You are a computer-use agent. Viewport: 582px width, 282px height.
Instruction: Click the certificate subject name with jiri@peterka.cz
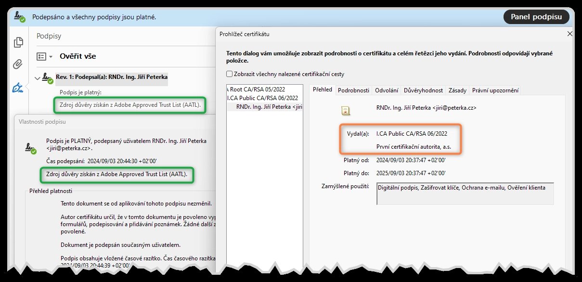point(426,108)
